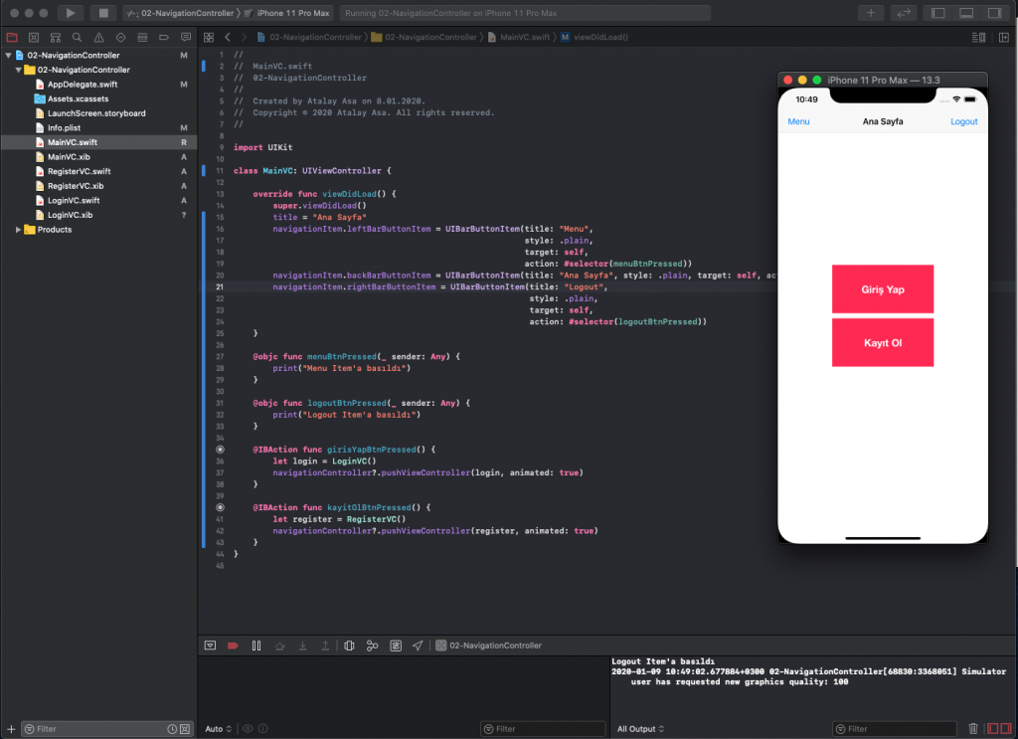Toggle recent files filter in navigator
This screenshot has height=739, width=1018.
click(x=172, y=729)
